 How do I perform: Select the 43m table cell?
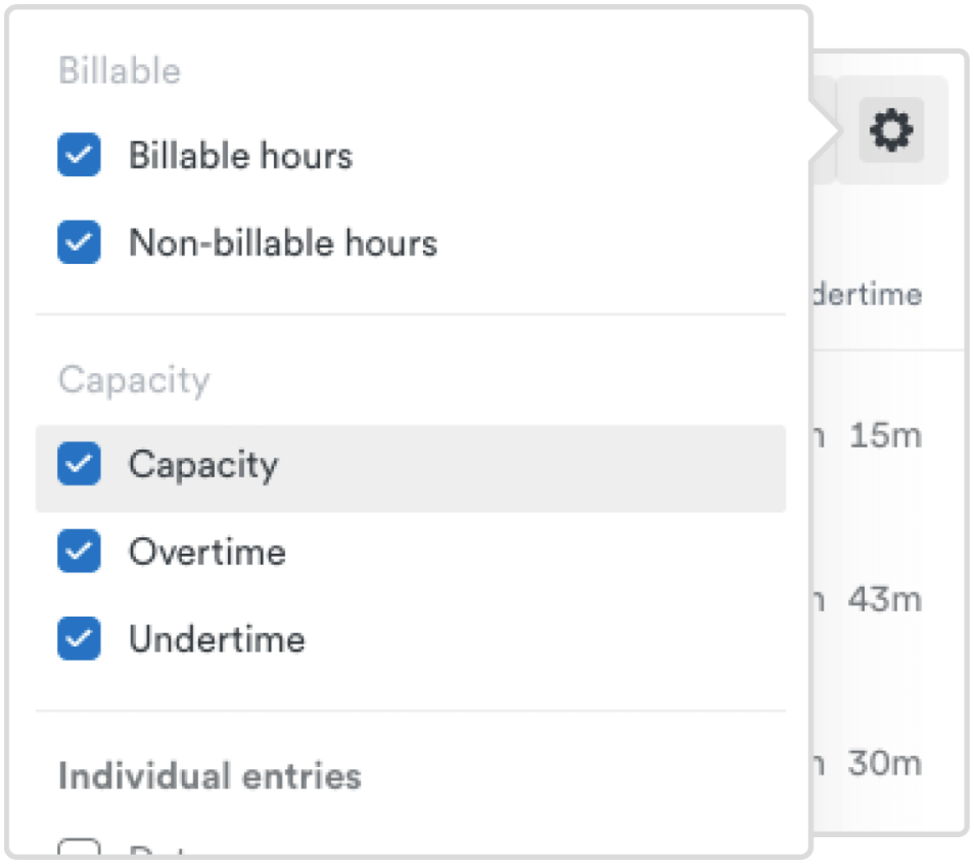pyautogui.click(x=885, y=600)
